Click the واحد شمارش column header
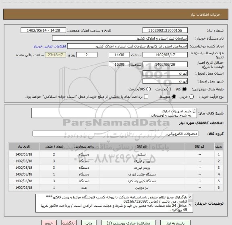This screenshot has height=225, width=232. coord(84,147)
